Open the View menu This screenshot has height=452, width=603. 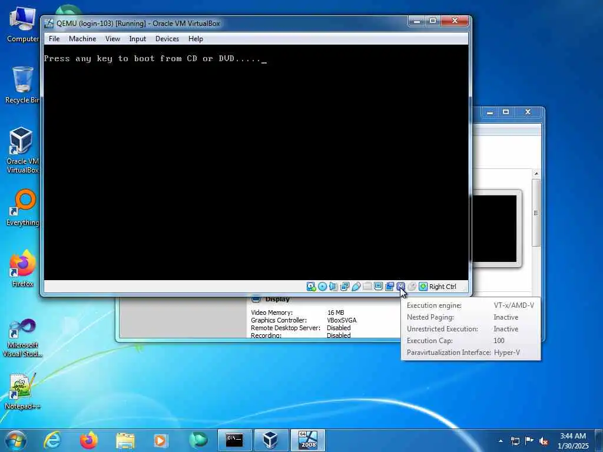[112, 39]
